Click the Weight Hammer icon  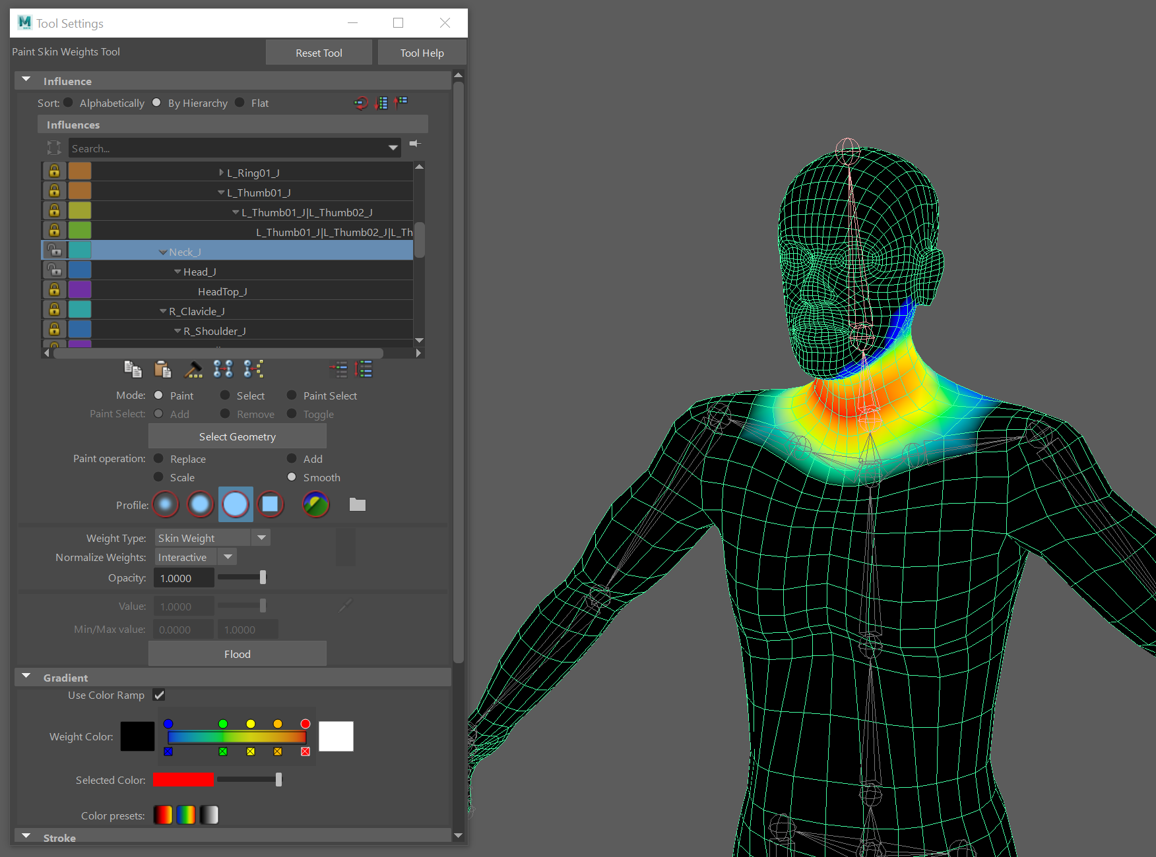coord(193,369)
